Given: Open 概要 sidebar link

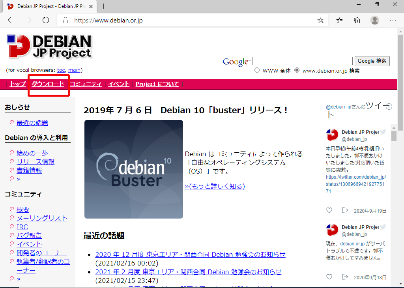Looking at the screenshot, I should (x=23, y=210).
